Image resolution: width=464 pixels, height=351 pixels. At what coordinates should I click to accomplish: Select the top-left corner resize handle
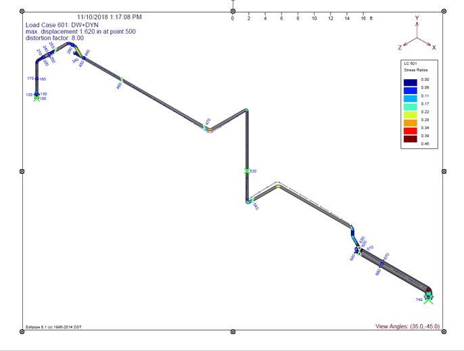pyautogui.click(x=22, y=11)
